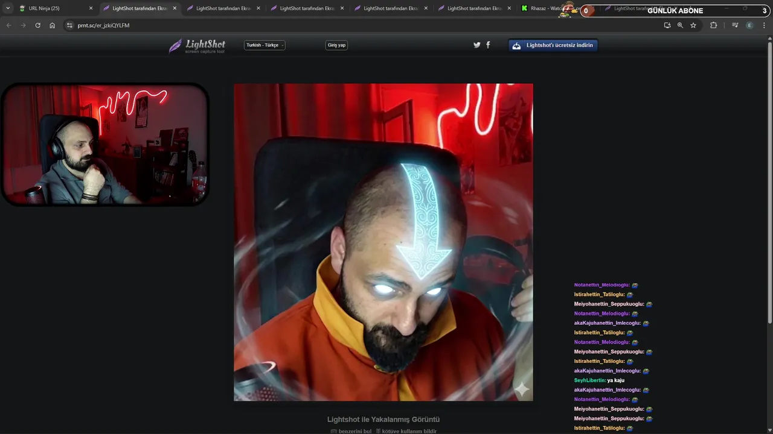
Task: Reload the prnt.sc page
Action: click(x=37, y=25)
